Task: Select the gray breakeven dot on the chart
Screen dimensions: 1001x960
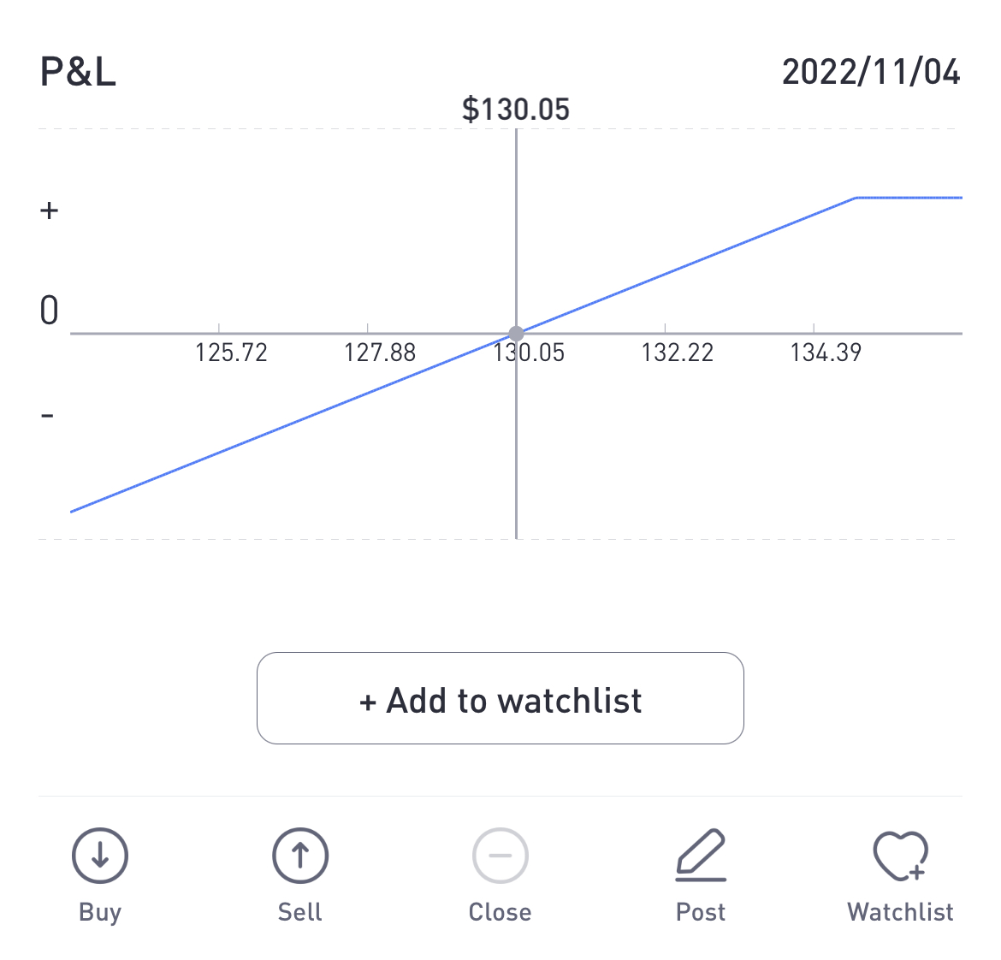Action: (516, 333)
